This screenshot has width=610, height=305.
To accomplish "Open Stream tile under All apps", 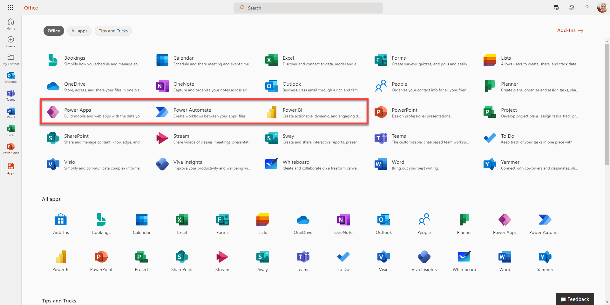I will click(x=222, y=261).
